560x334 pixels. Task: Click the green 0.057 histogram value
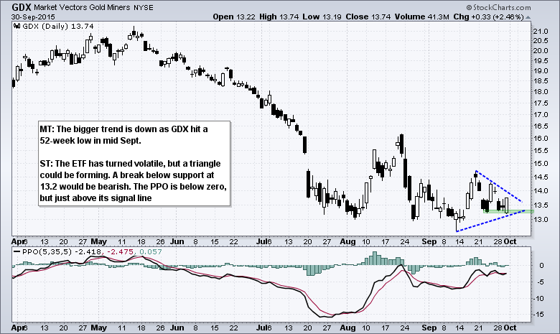(150, 251)
